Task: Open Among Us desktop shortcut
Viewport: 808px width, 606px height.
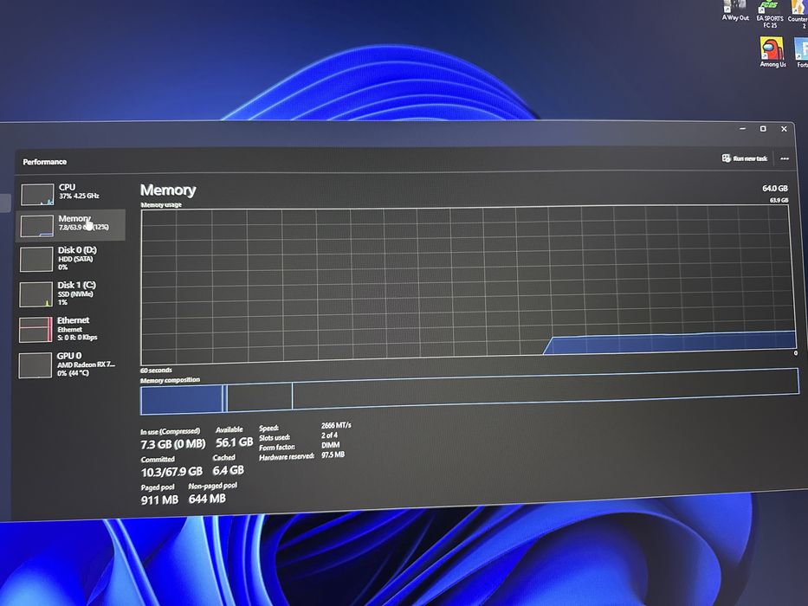Action: pos(772,52)
